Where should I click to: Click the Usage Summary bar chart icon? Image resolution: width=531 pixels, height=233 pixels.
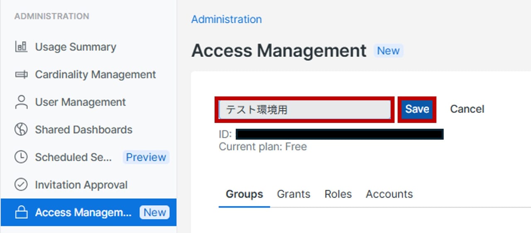pyautogui.click(x=21, y=47)
